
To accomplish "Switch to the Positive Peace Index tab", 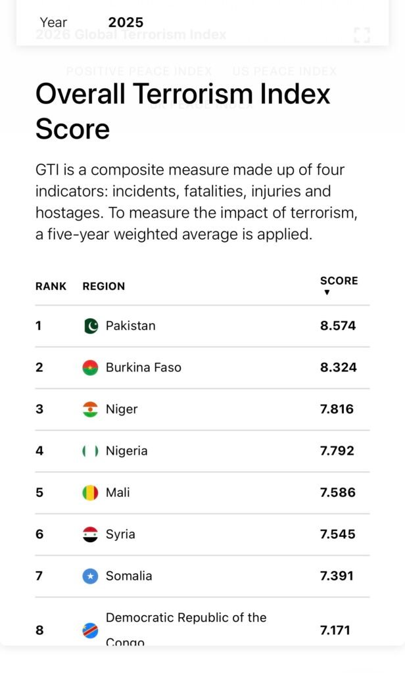I will [139, 71].
